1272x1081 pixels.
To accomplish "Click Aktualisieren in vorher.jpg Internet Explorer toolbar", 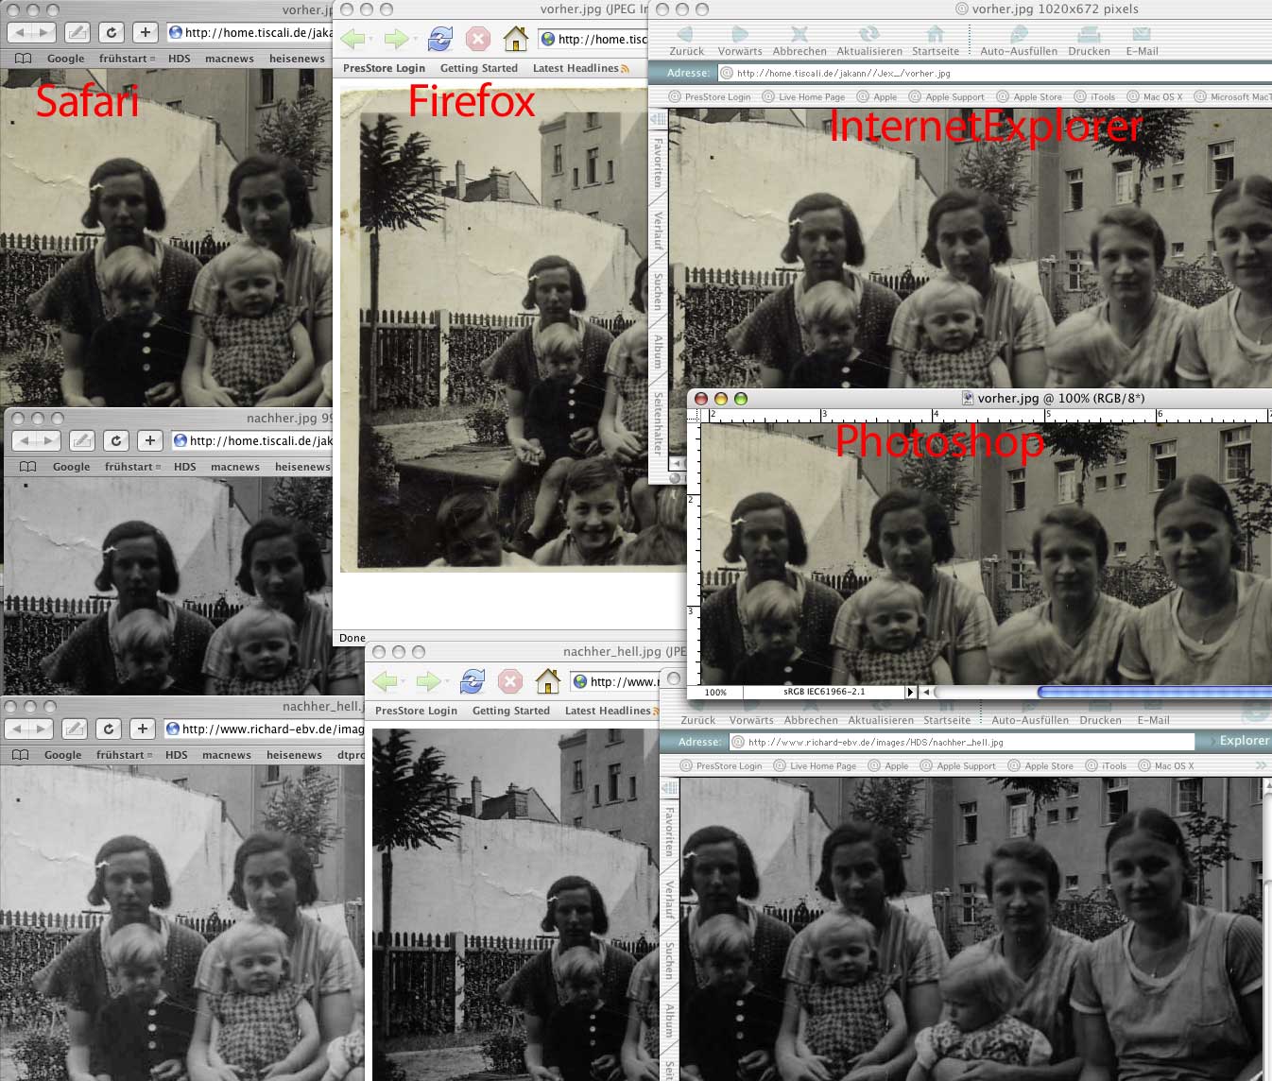I will 869,42.
